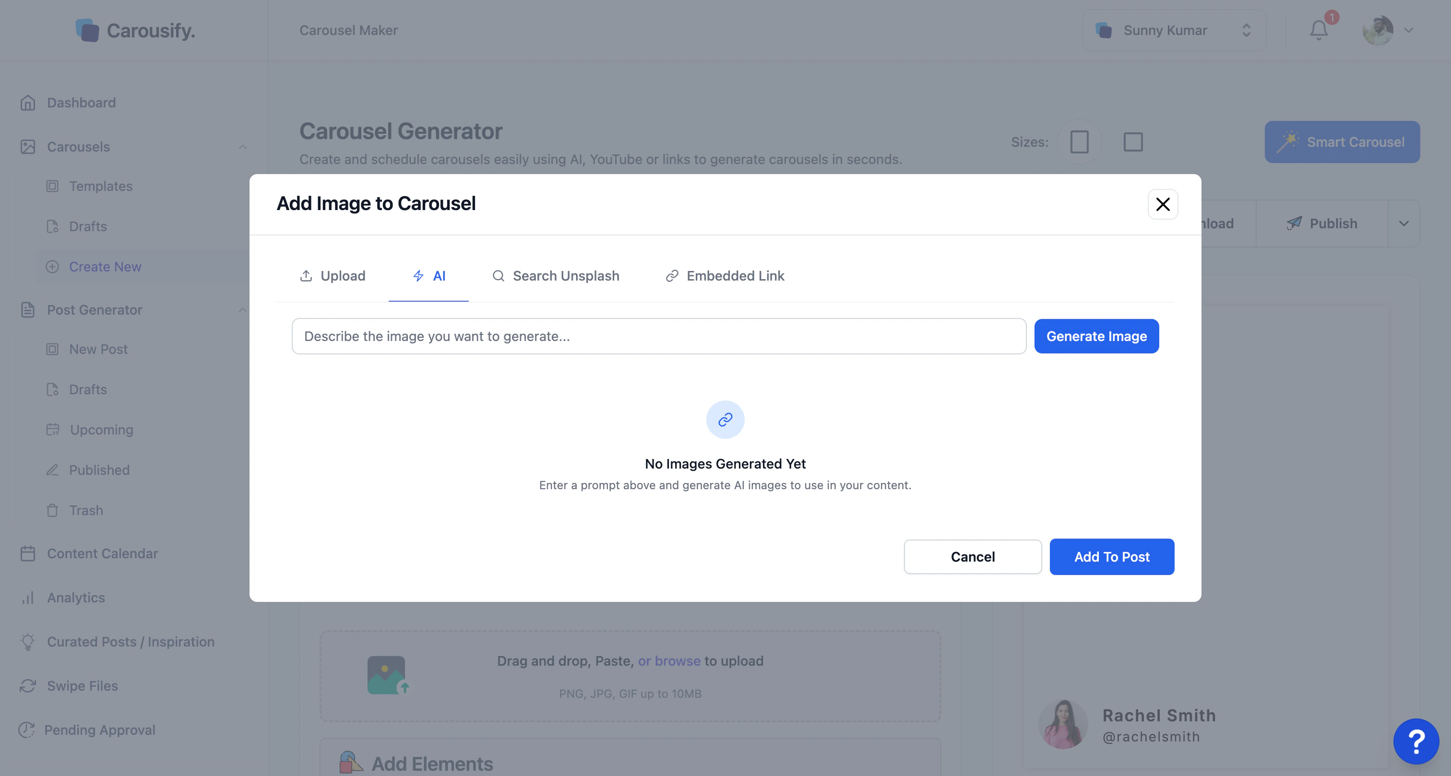
Task: Click the Dashboard home icon
Action: pyautogui.click(x=28, y=103)
